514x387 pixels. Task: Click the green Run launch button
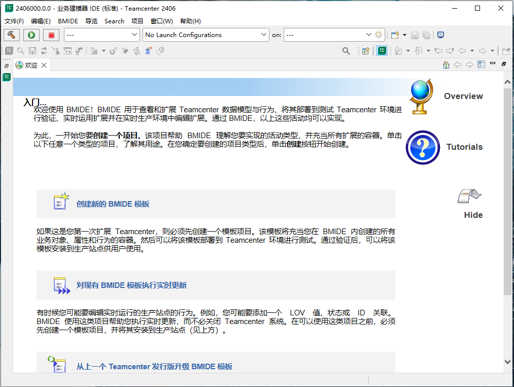[31, 35]
